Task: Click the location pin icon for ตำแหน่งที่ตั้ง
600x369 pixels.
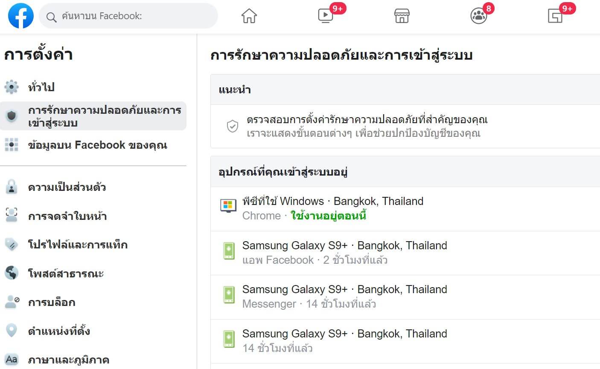Action: coord(12,331)
